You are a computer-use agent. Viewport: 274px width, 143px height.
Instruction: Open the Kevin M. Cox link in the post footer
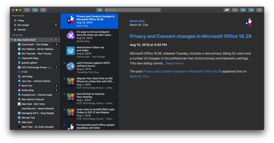pos(139,76)
